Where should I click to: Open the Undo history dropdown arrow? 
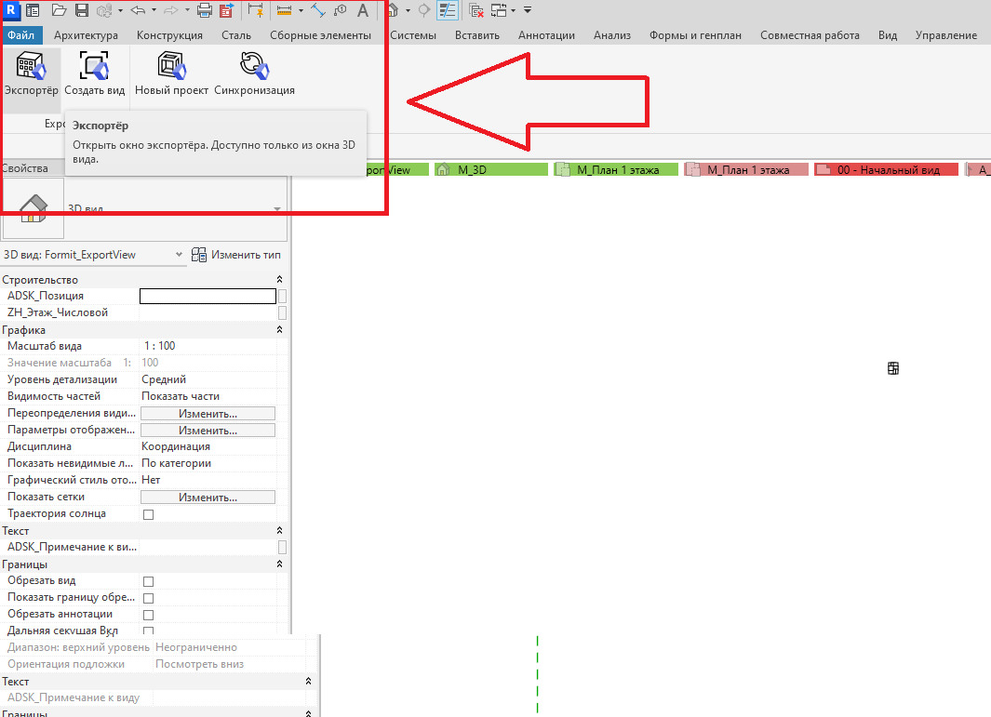click(x=154, y=10)
